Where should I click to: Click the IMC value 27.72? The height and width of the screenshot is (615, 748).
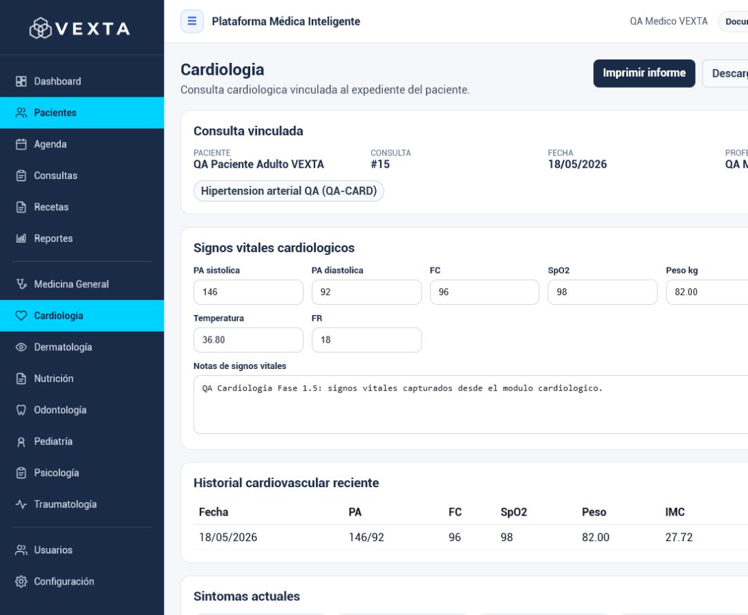[679, 538]
